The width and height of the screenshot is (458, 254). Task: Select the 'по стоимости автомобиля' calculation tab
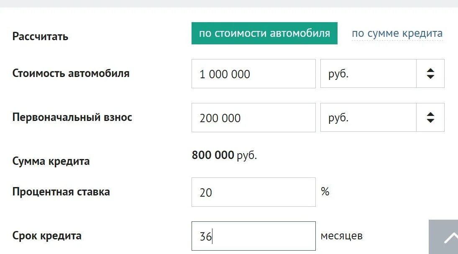(x=264, y=33)
